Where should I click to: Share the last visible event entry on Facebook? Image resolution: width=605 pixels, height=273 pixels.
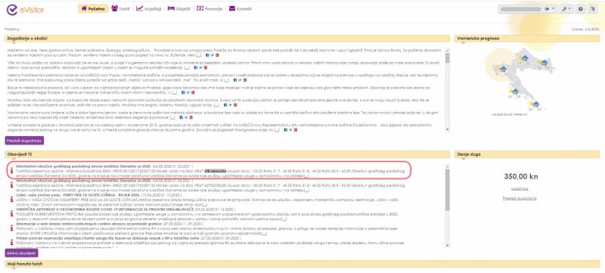tap(286, 130)
